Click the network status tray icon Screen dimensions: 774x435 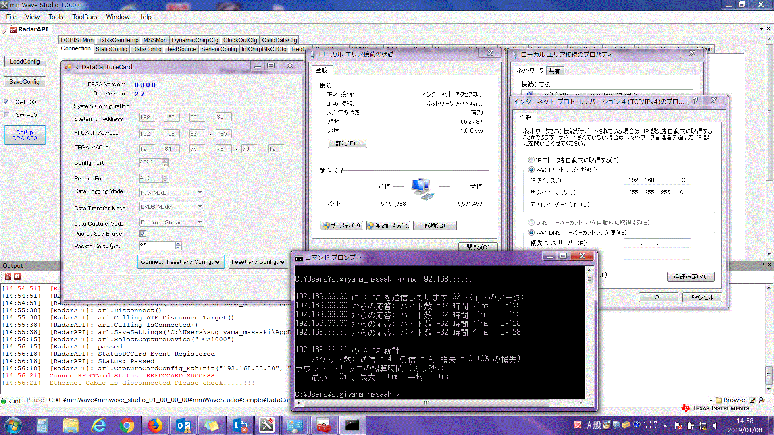point(703,426)
